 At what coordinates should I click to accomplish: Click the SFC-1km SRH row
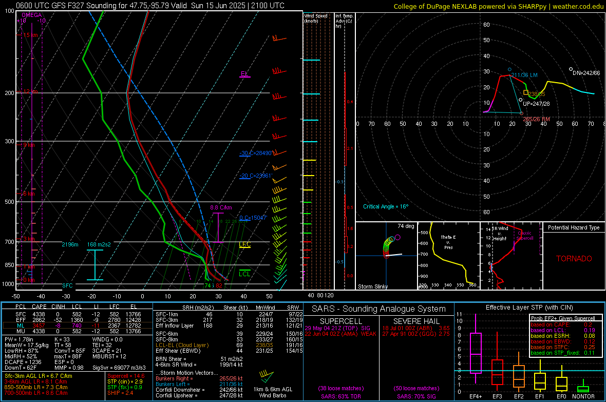tap(229, 314)
